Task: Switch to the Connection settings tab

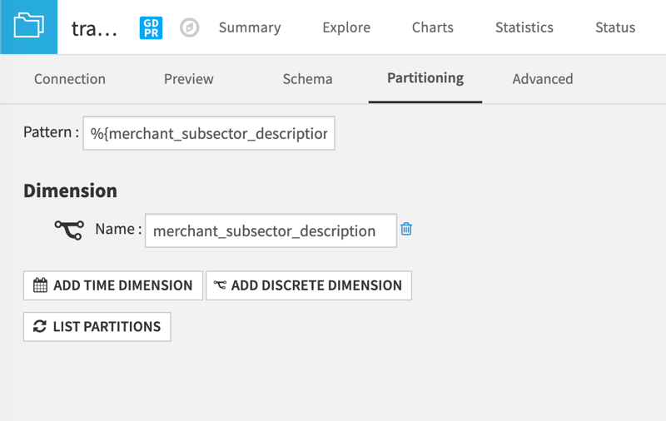Action: coord(70,79)
